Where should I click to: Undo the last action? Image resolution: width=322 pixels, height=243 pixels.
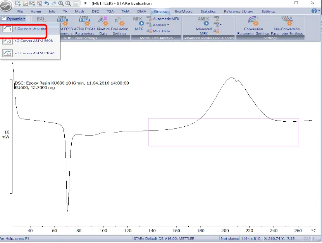pyautogui.click(x=47, y=3)
